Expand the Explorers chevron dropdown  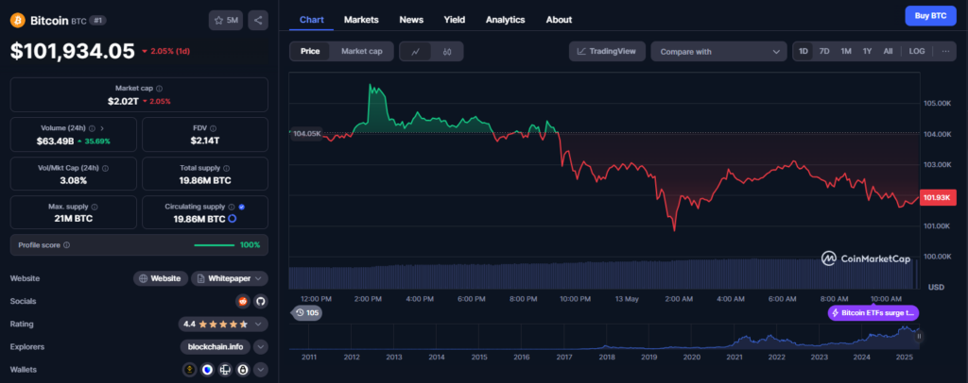click(x=261, y=346)
